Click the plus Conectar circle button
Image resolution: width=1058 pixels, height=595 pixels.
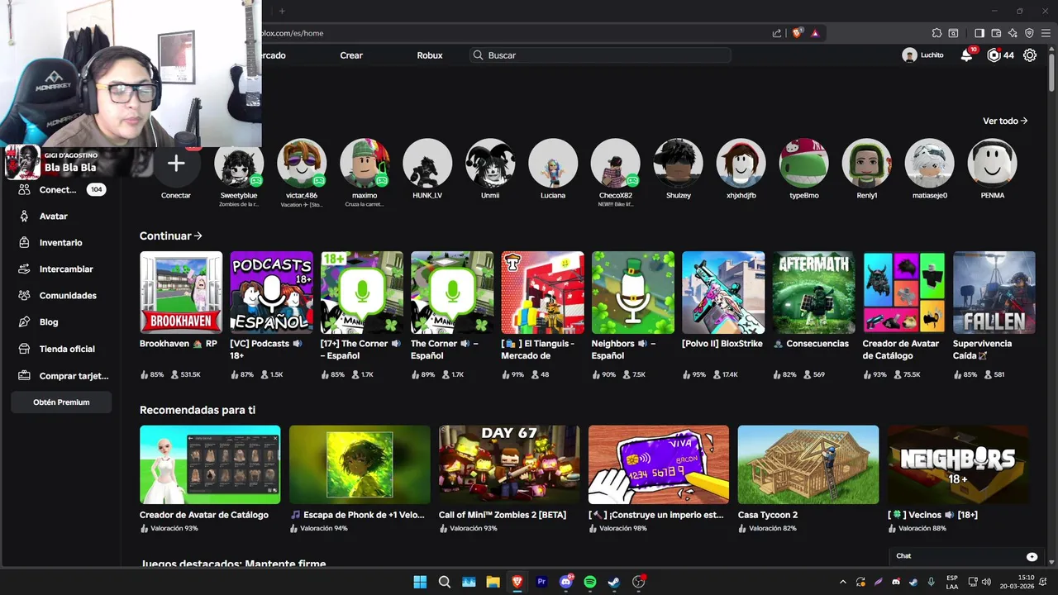(176, 163)
